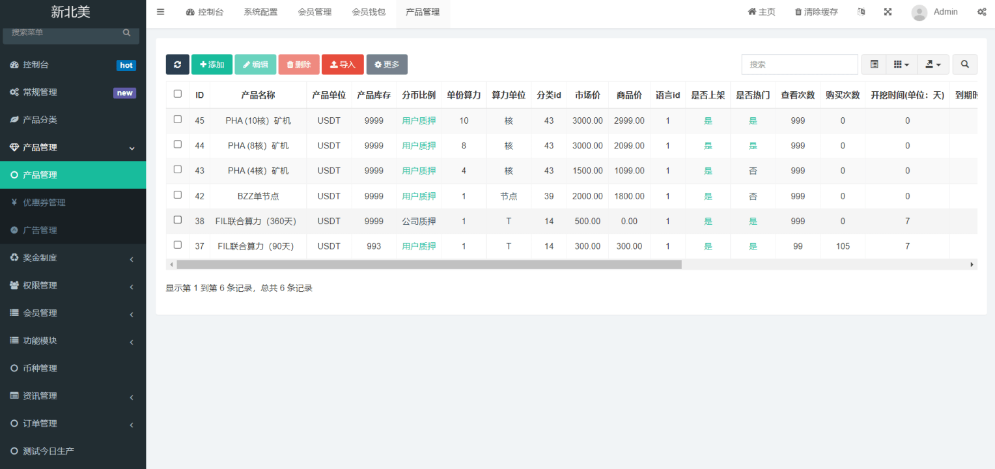This screenshot has height=469, width=995.
Task: Click the hamburger menu toggle icon
Action: [161, 12]
